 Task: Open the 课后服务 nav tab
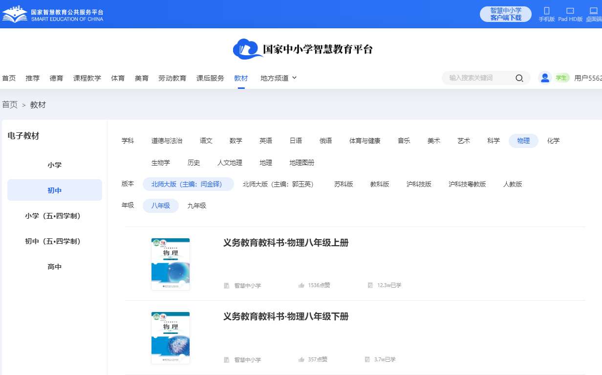(x=210, y=78)
